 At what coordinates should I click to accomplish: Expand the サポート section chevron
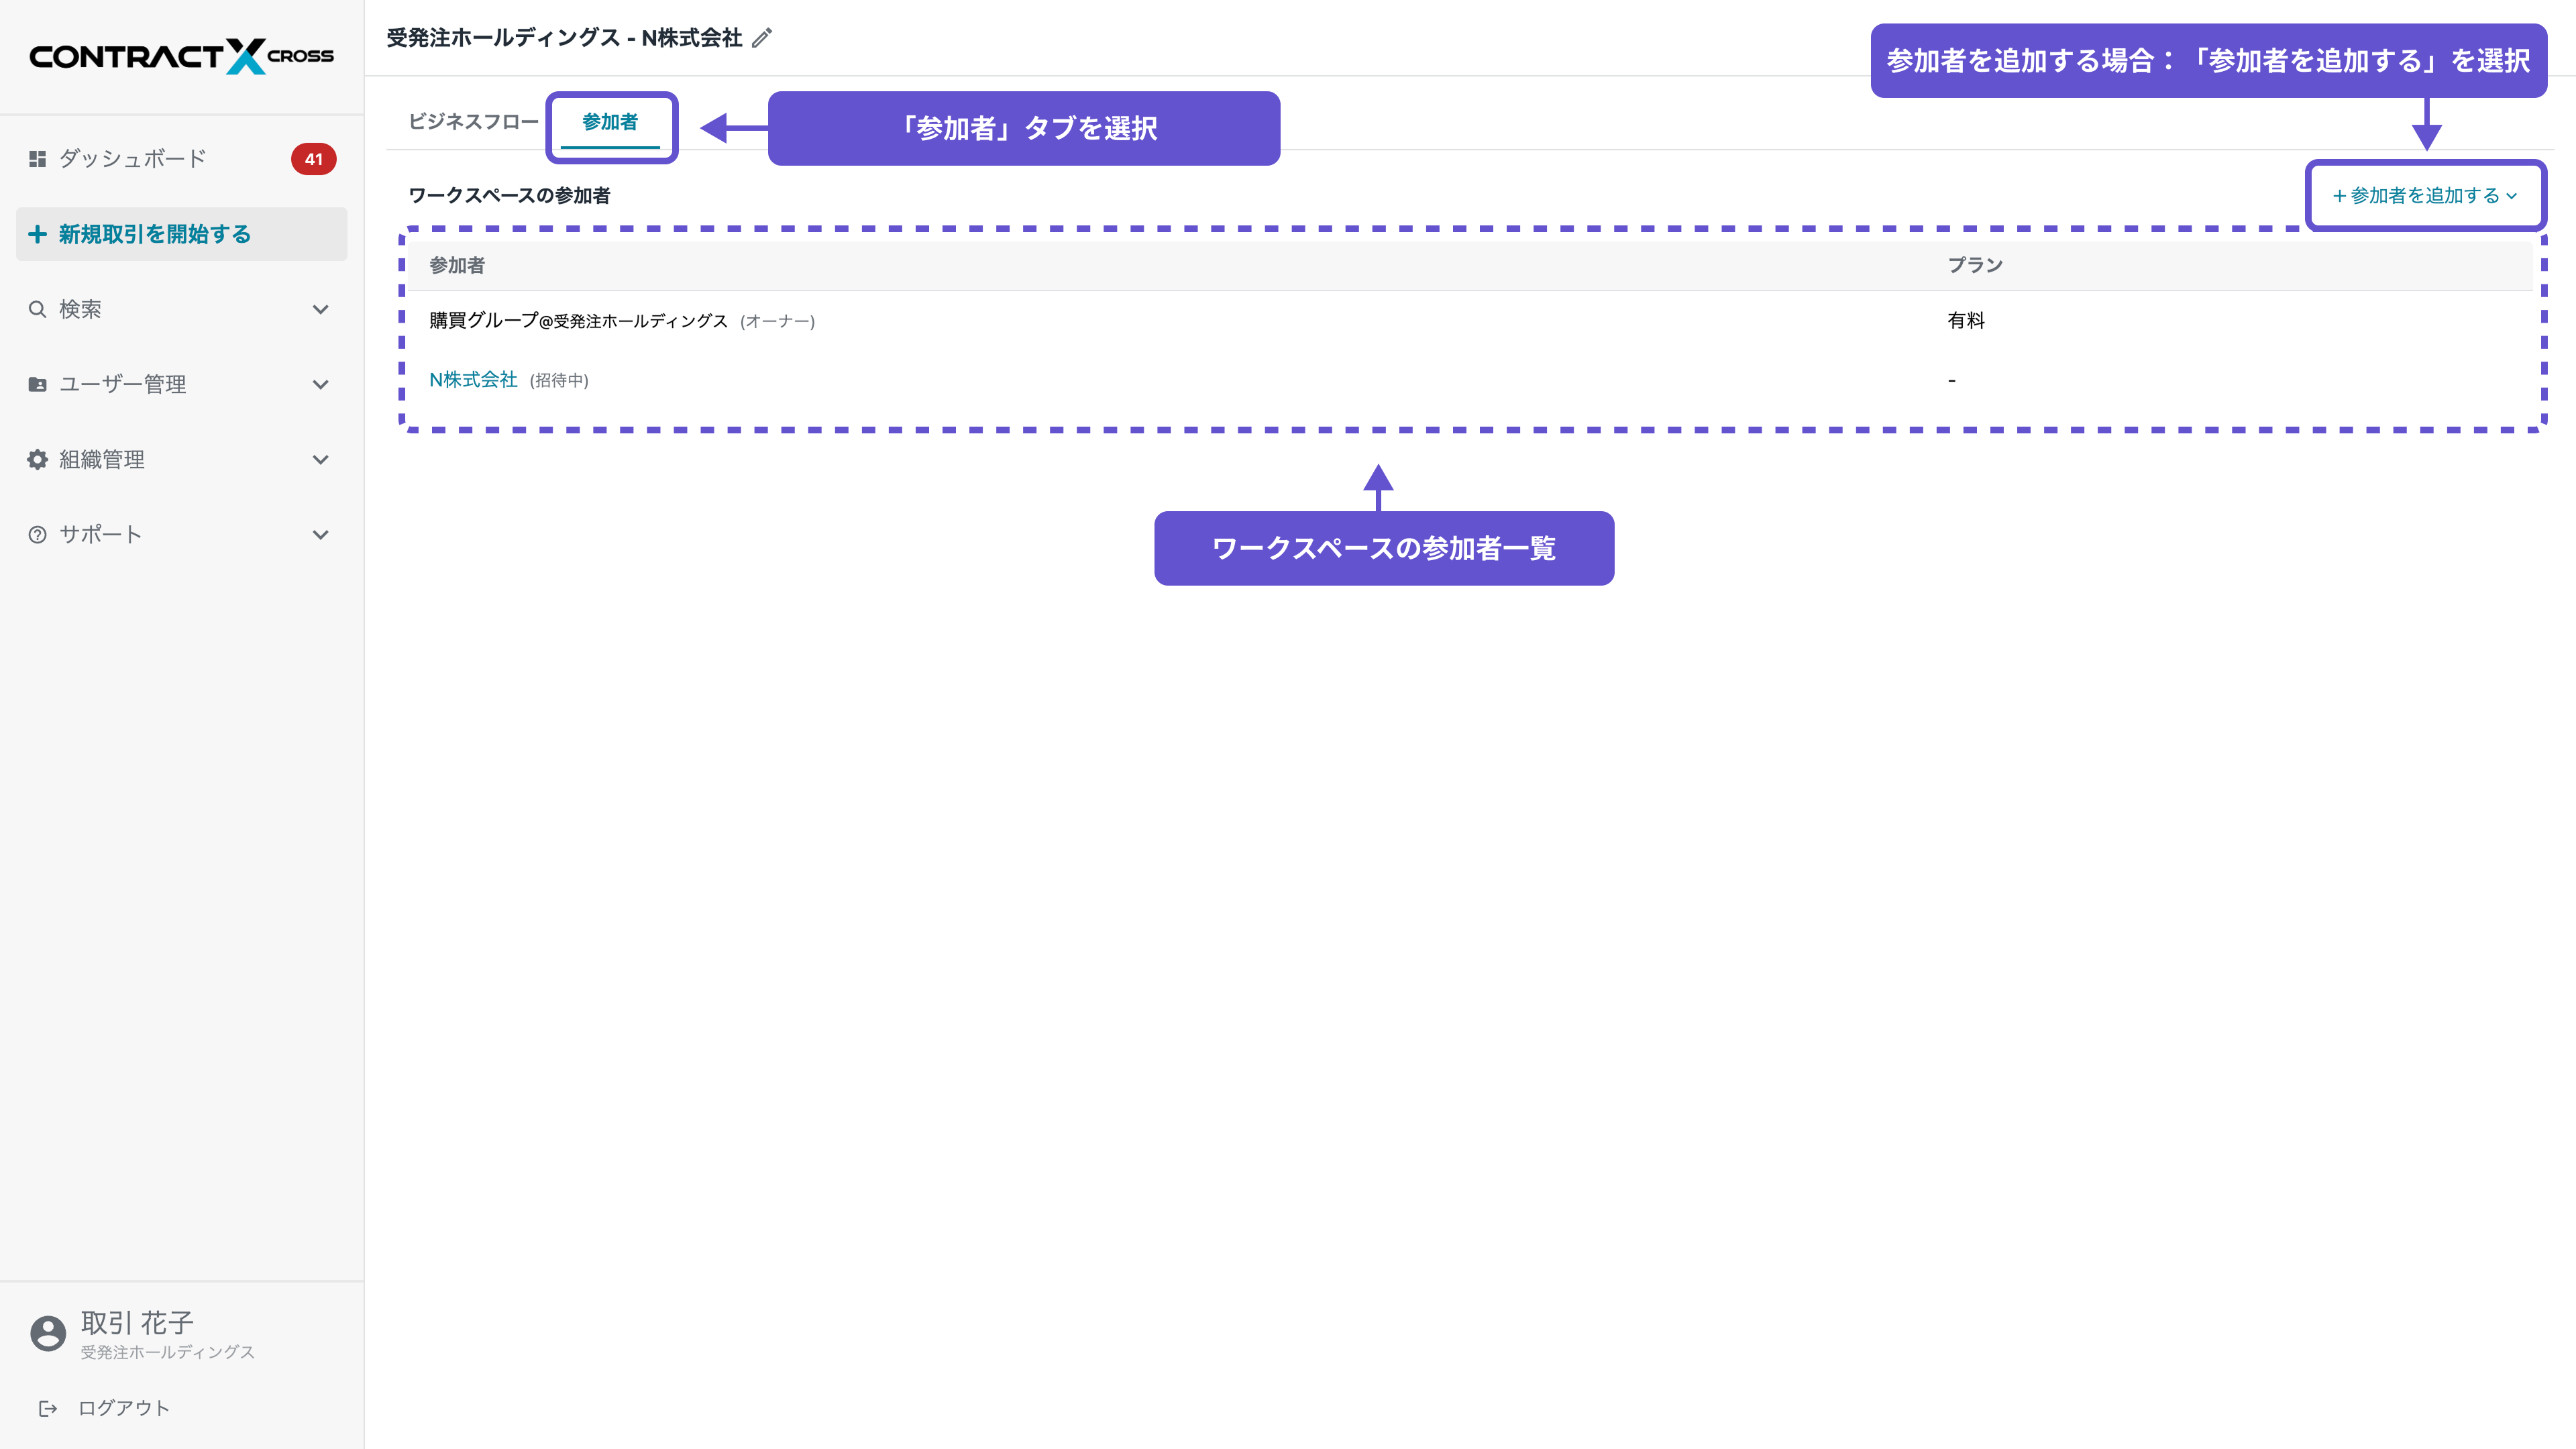tap(320, 534)
